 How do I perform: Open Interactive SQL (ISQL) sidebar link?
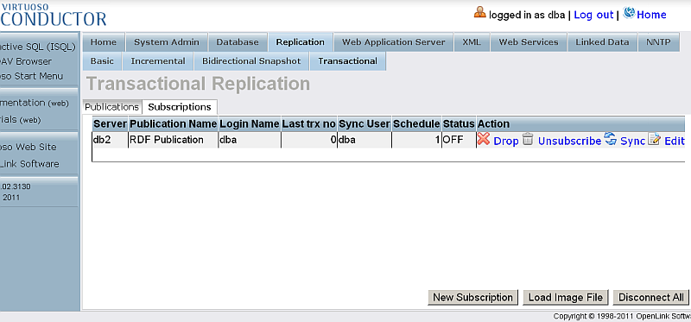38,47
